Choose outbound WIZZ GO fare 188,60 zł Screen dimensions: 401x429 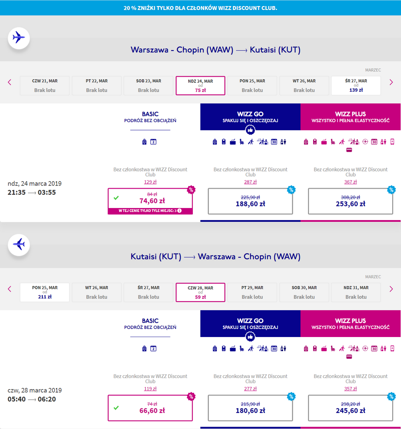[250, 201]
